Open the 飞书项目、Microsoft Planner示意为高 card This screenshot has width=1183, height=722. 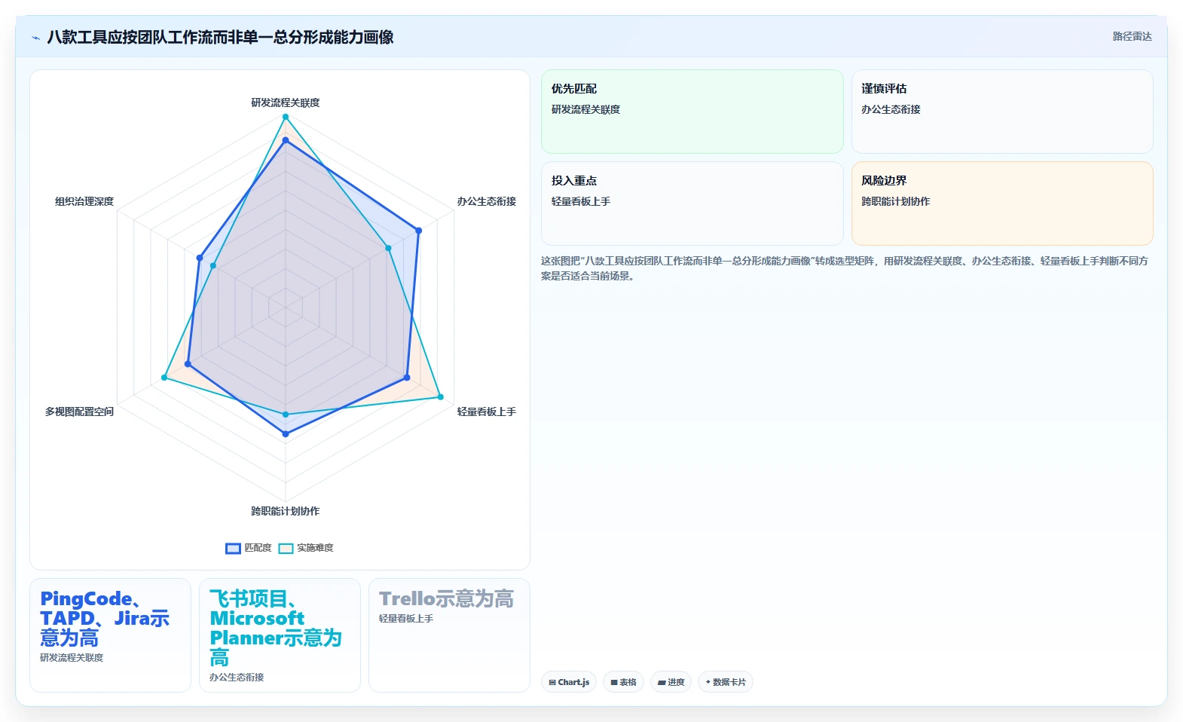tap(280, 635)
